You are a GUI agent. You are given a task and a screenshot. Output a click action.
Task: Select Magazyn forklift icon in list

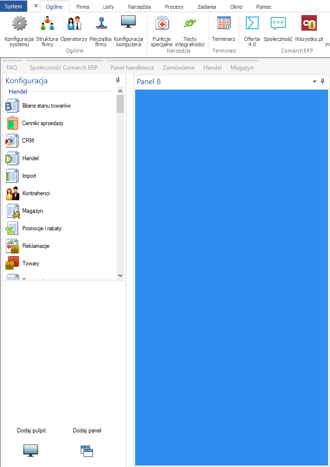pyautogui.click(x=13, y=211)
